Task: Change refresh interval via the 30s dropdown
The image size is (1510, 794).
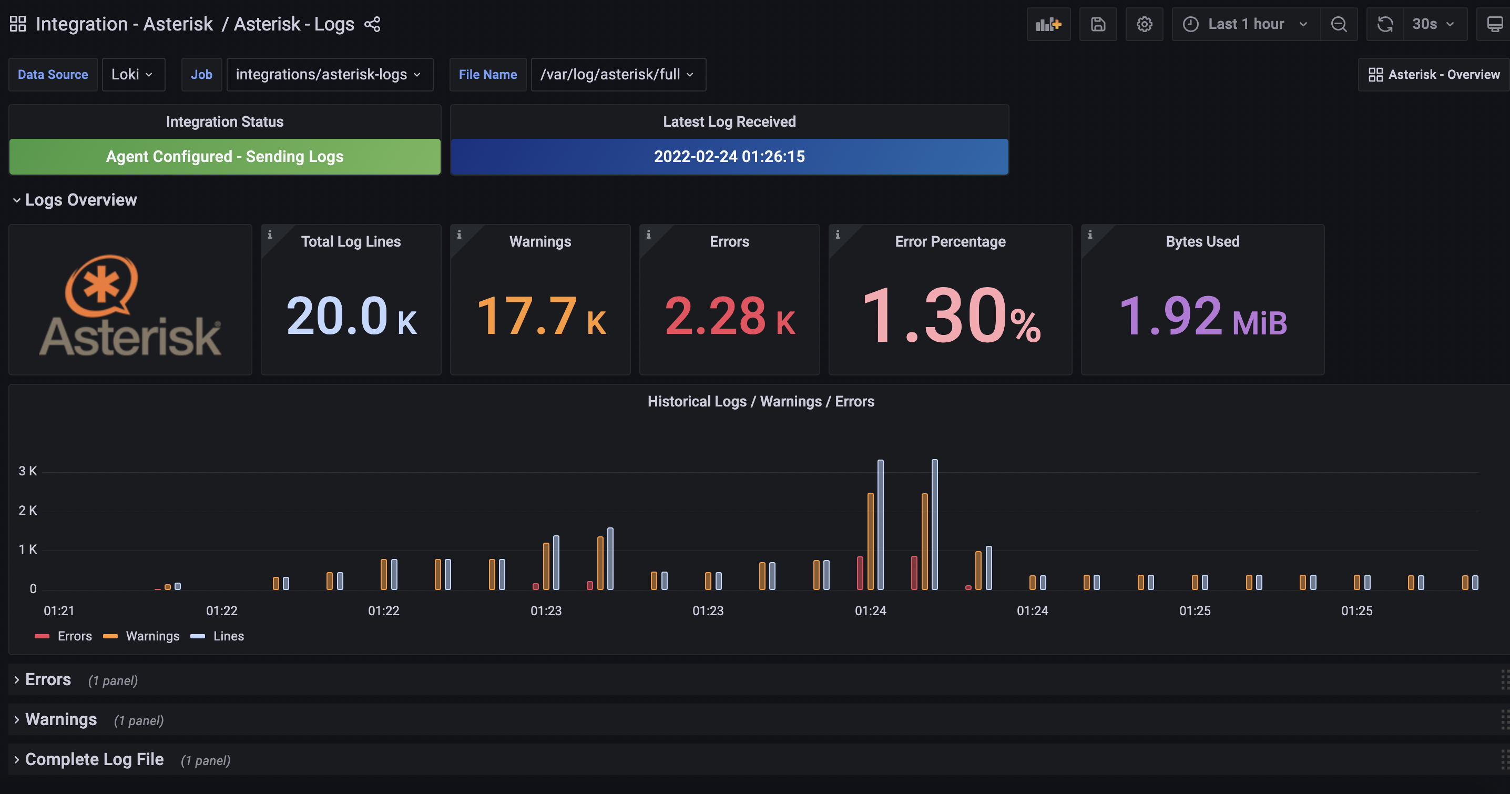Action: [x=1433, y=24]
